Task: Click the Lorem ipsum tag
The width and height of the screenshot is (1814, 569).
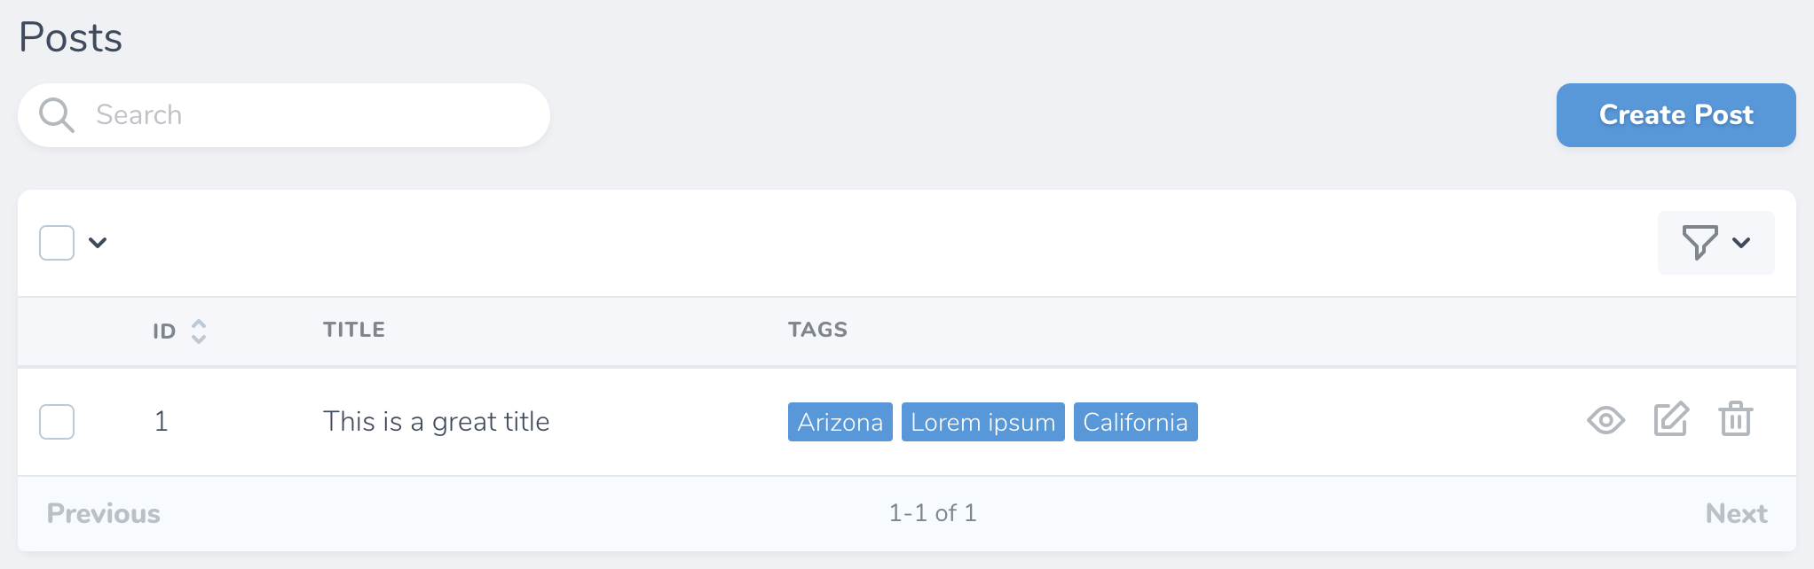Action: (x=982, y=422)
